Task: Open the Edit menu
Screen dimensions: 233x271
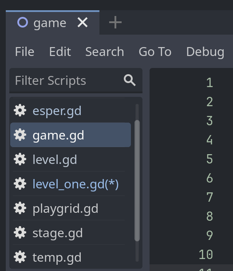Action: pyautogui.click(x=60, y=52)
